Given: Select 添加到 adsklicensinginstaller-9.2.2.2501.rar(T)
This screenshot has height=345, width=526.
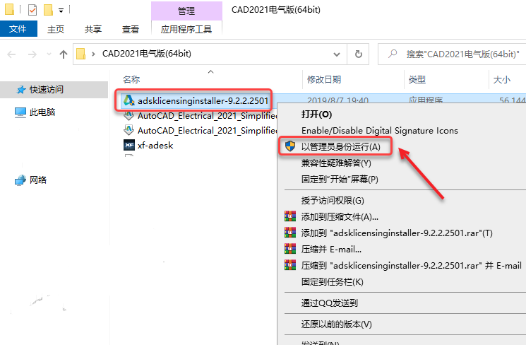Looking at the screenshot, I should (x=397, y=233).
